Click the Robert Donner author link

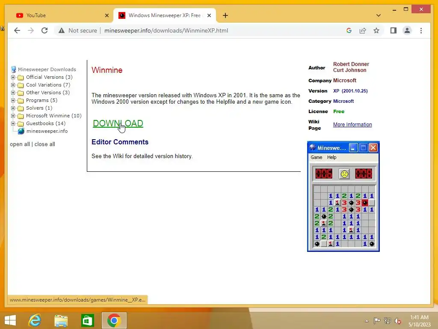tap(351, 64)
